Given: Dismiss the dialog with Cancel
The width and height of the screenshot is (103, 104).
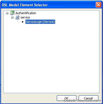Looking at the screenshot, I should (88, 98).
